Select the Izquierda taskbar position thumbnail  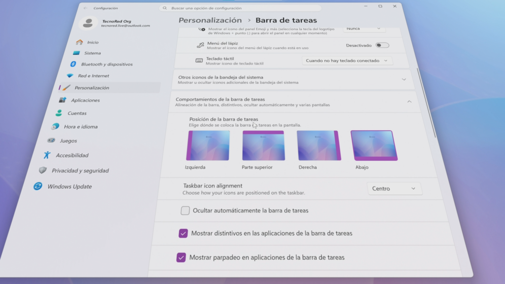tap(208, 145)
